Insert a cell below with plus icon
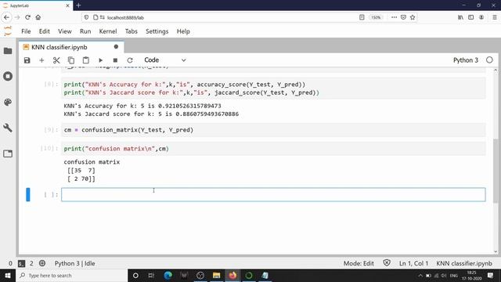501x282 pixels. coord(41,60)
